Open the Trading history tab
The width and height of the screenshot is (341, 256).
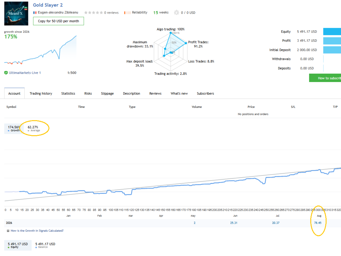(41, 93)
